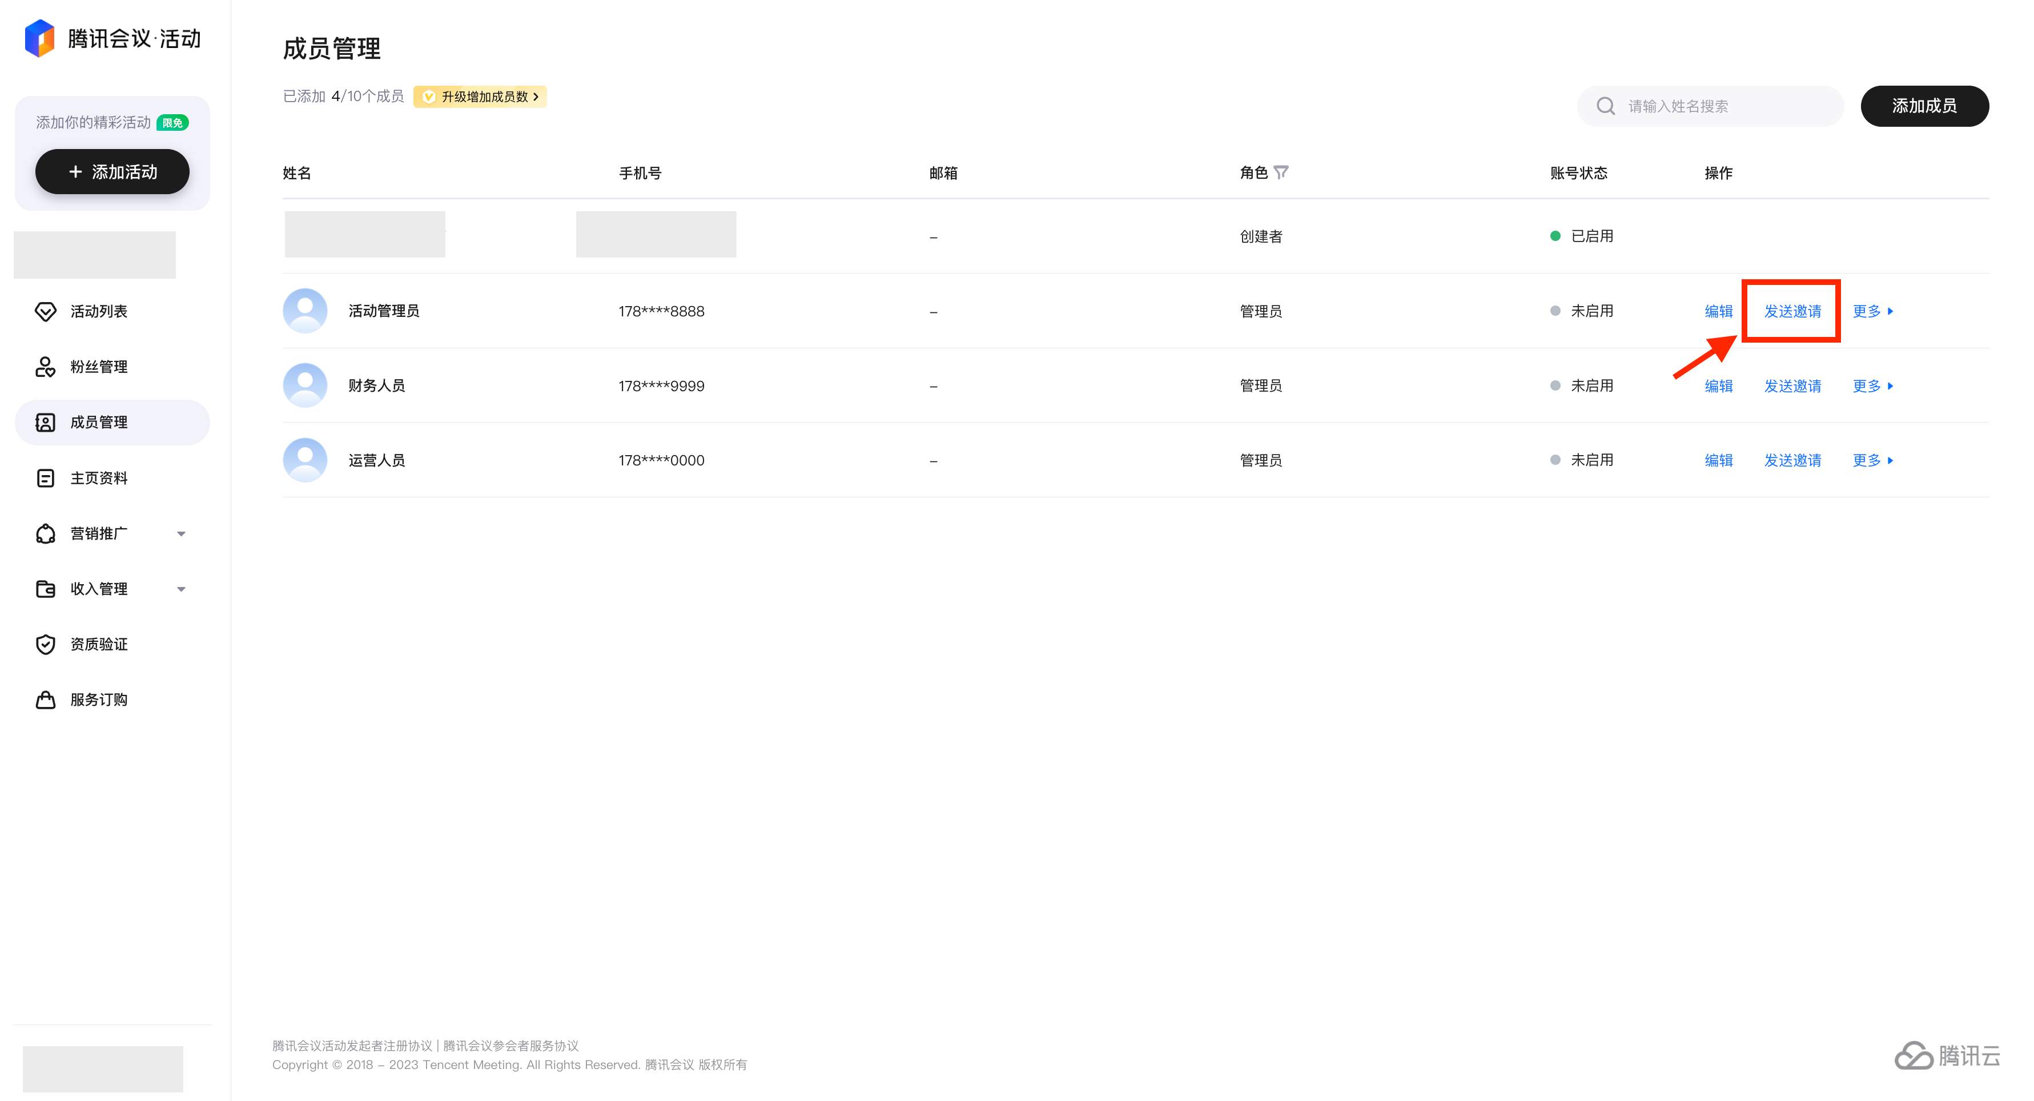Click the Tencent Meeting logo icon
2034x1101 pixels.
point(39,38)
